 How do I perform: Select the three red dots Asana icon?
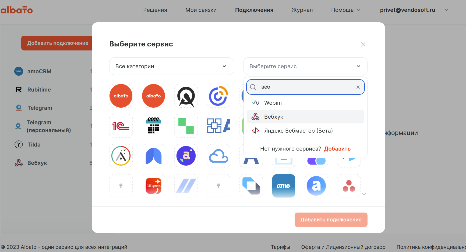(x=349, y=186)
